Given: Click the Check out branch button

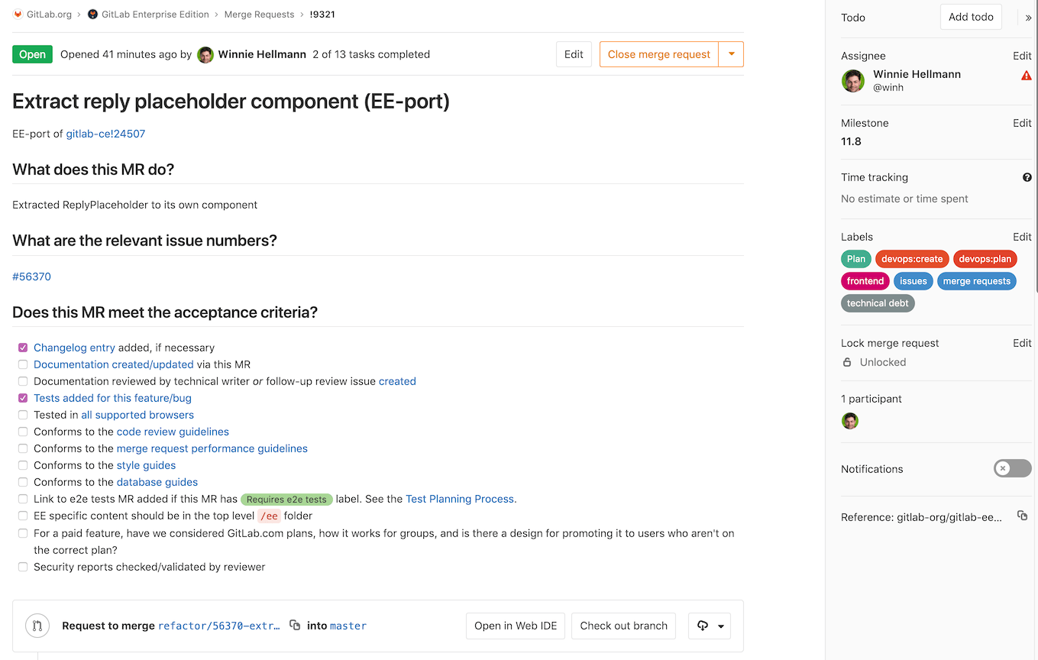Looking at the screenshot, I should (623, 626).
